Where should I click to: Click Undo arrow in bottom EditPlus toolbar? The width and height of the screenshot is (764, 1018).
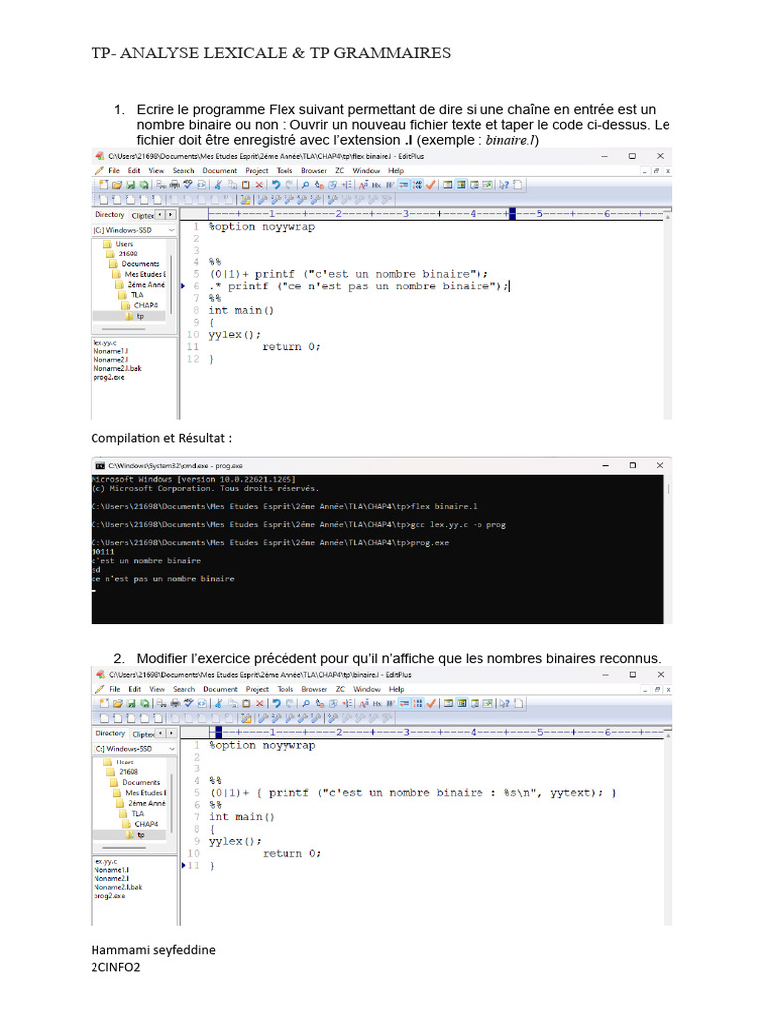pyautogui.click(x=276, y=703)
